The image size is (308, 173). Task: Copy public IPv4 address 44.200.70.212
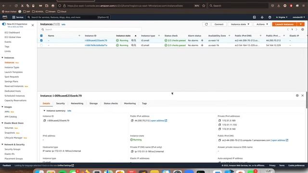tap(132, 121)
